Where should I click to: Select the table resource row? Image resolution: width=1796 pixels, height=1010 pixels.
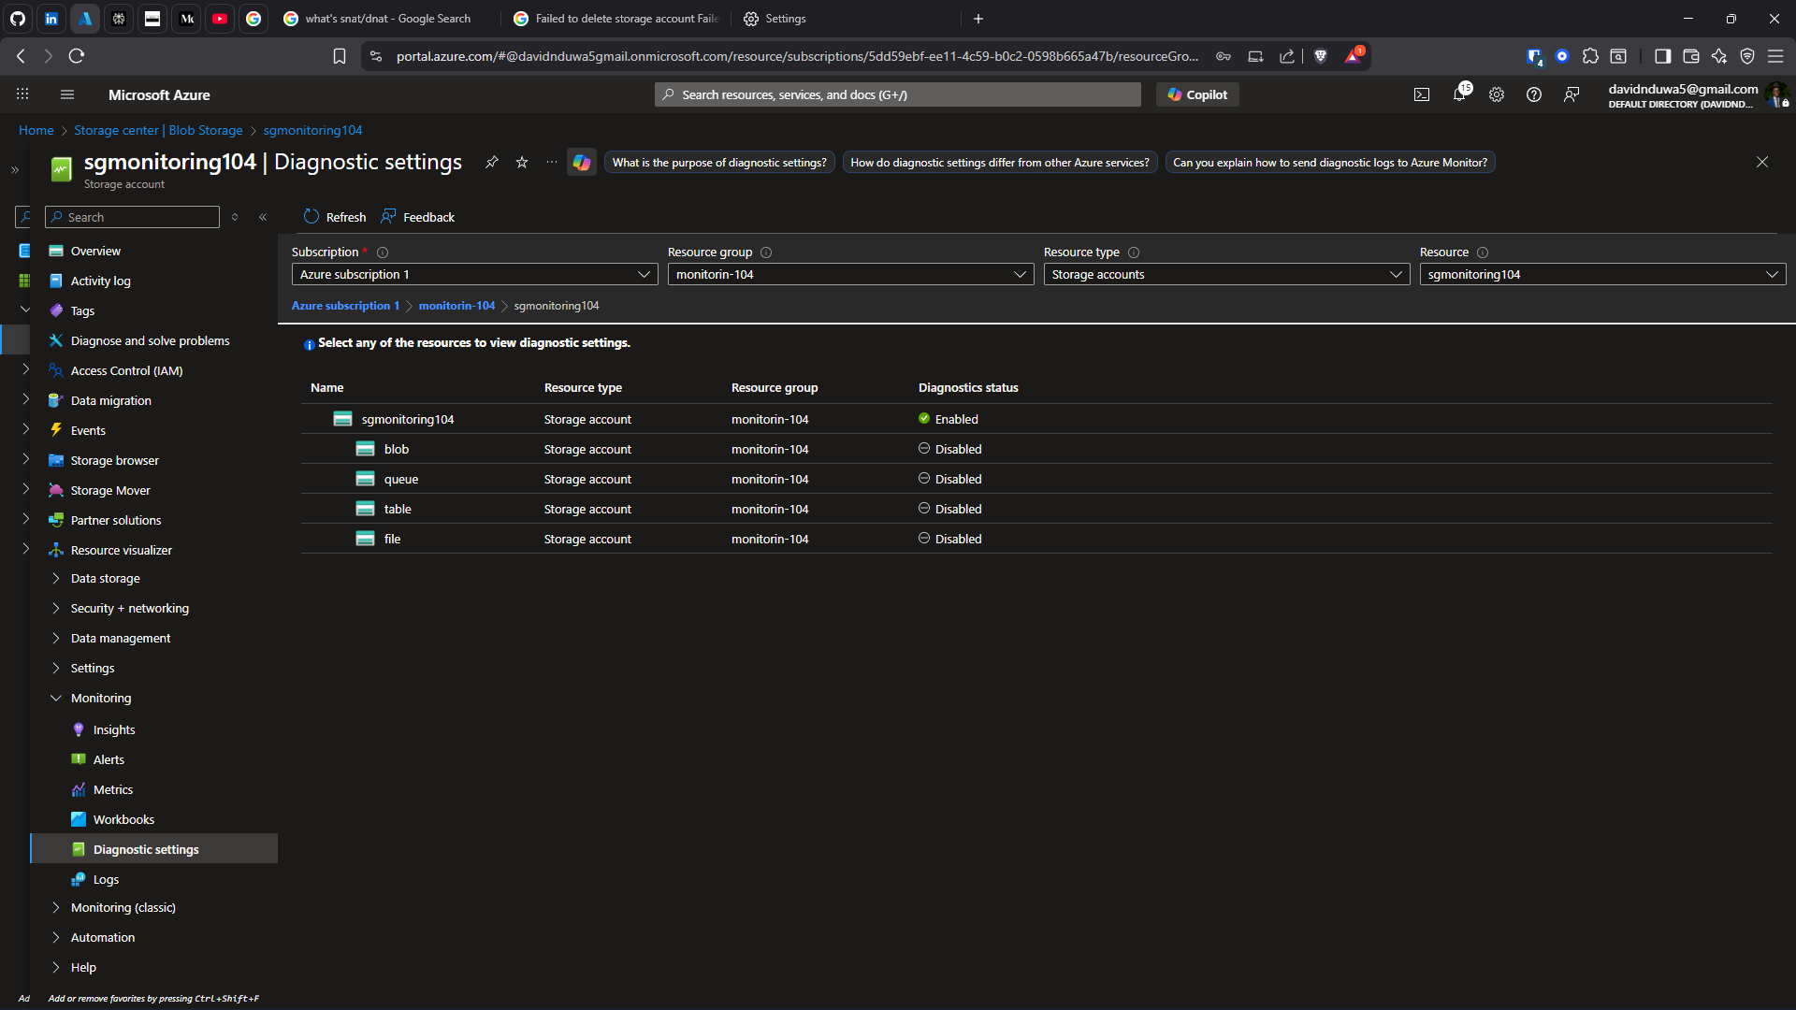[1036, 509]
